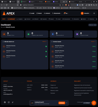Open the Corporate admin tab

click(44, 19)
